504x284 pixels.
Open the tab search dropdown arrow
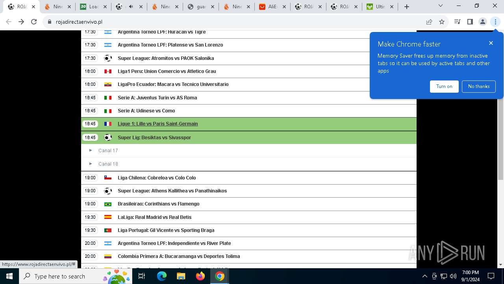[x=441, y=6]
